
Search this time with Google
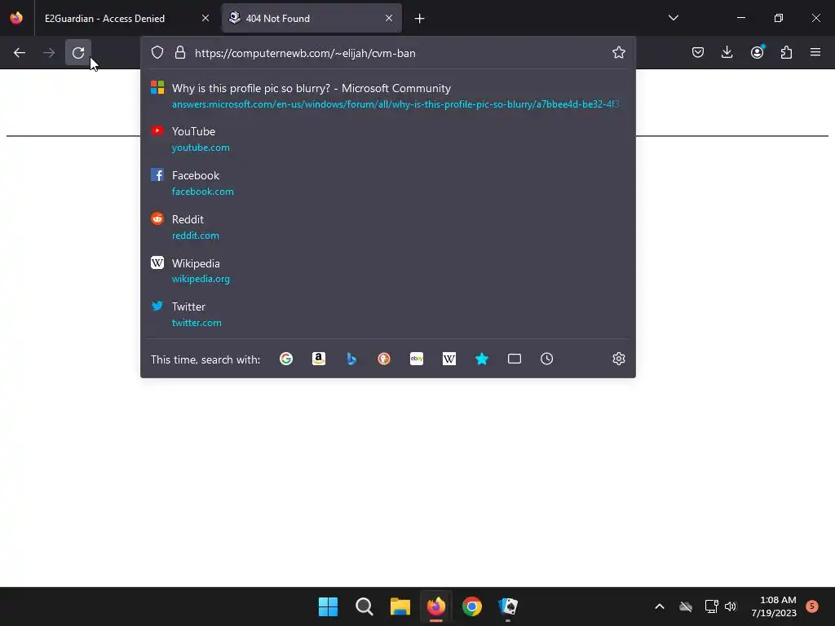286,359
